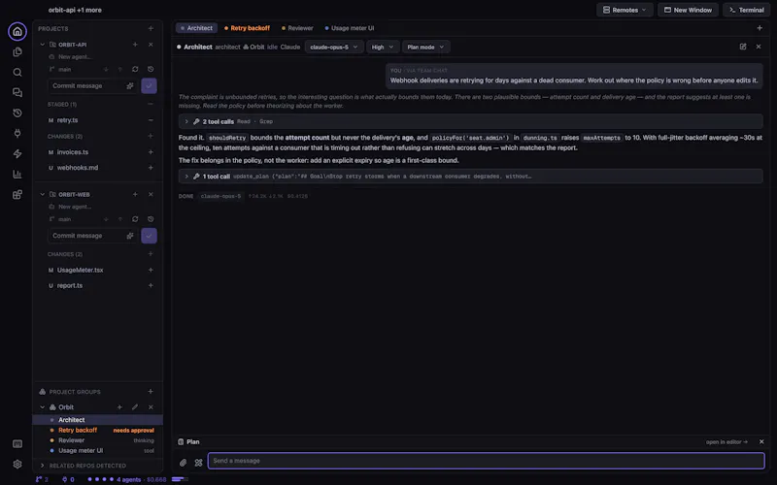Screen dimensions: 777x485
Task: Open the Home view in sidebar
Action: 17,32
